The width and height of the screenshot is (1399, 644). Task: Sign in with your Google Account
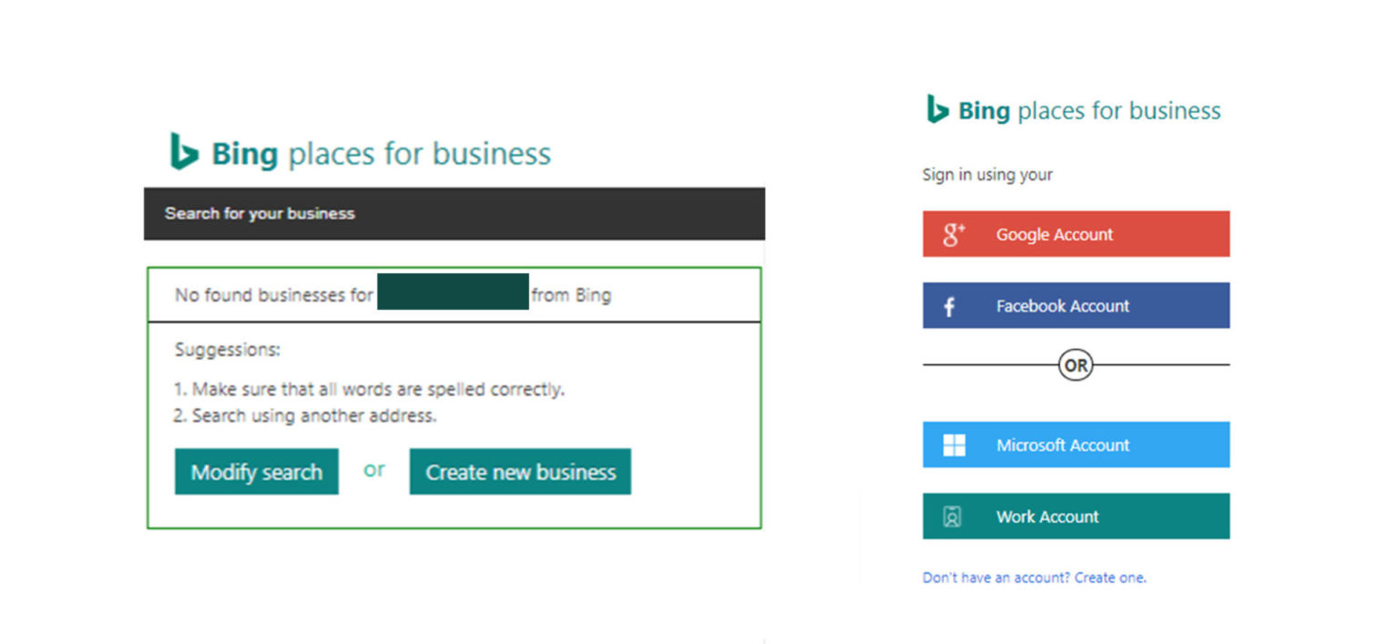(x=1075, y=233)
